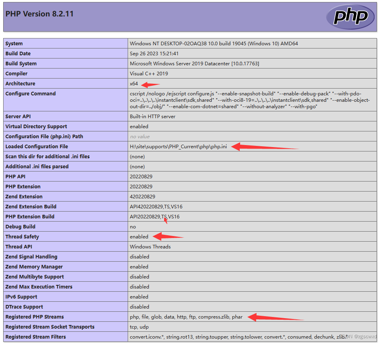The height and width of the screenshot is (343, 383).
Task: Click the Zend Max Execution Timers label
Action: click(x=39, y=287)
